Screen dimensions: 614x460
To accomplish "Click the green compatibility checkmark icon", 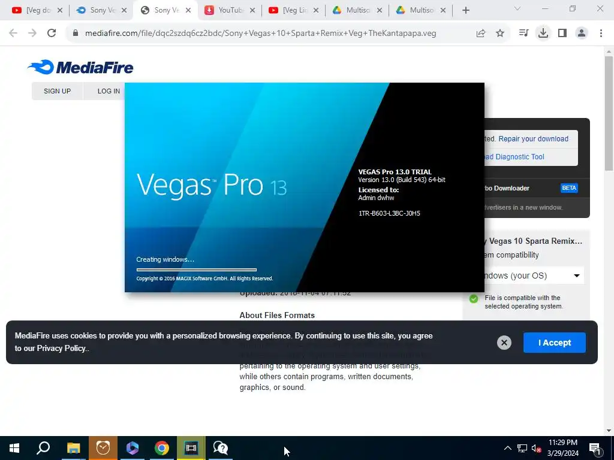I will [474, 299].
